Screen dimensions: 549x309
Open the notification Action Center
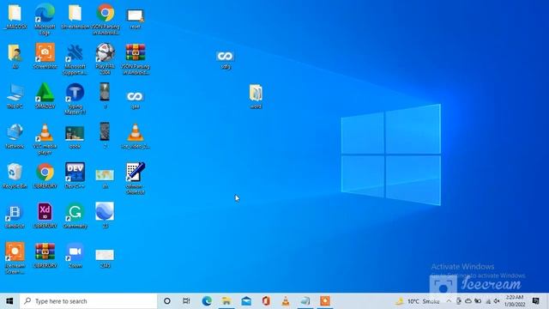pos(535,301)
